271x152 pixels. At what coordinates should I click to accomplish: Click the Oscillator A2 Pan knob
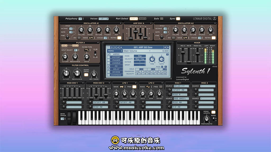coord(210,30)
